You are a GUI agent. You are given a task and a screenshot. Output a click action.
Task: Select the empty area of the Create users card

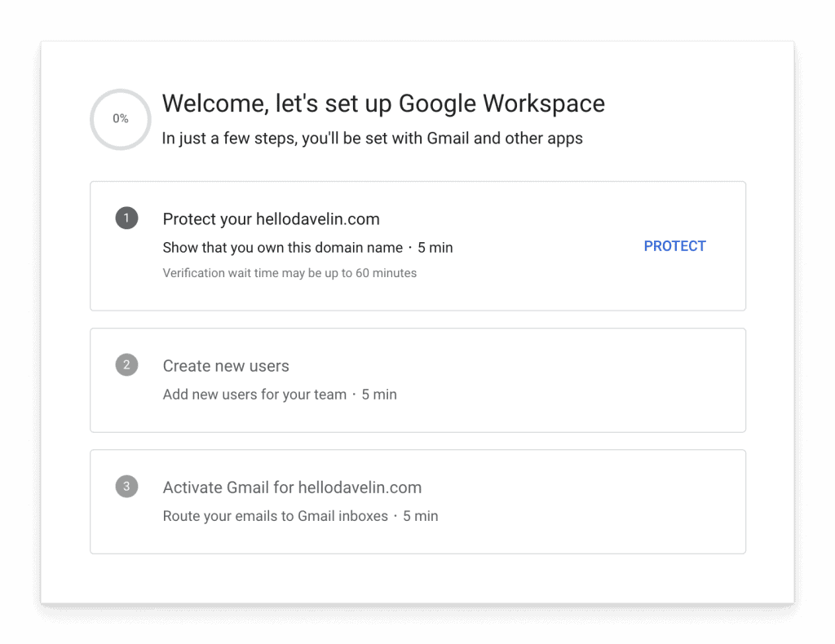tap(559, 380)
